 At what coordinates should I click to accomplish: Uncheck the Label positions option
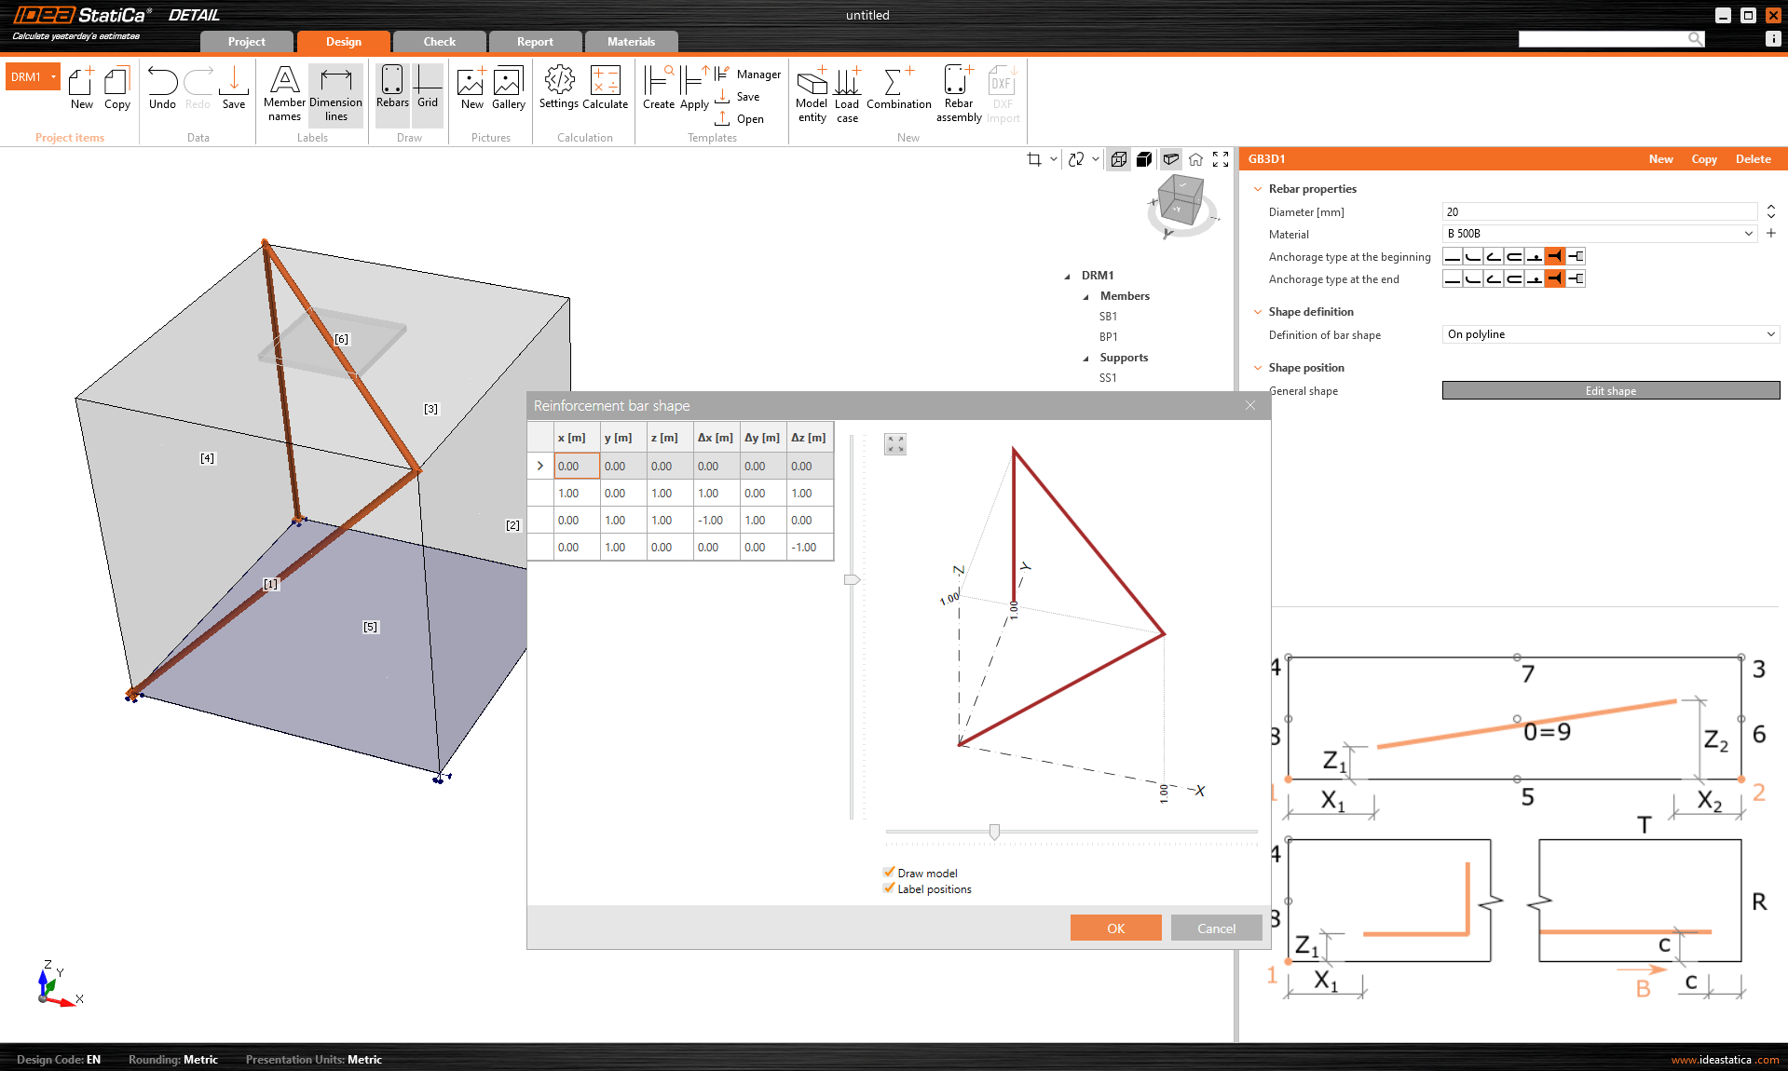[x=889, y=888]
